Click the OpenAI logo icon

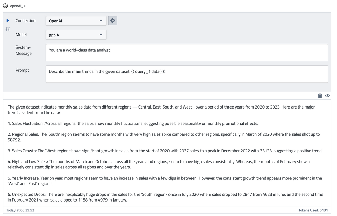5,6
